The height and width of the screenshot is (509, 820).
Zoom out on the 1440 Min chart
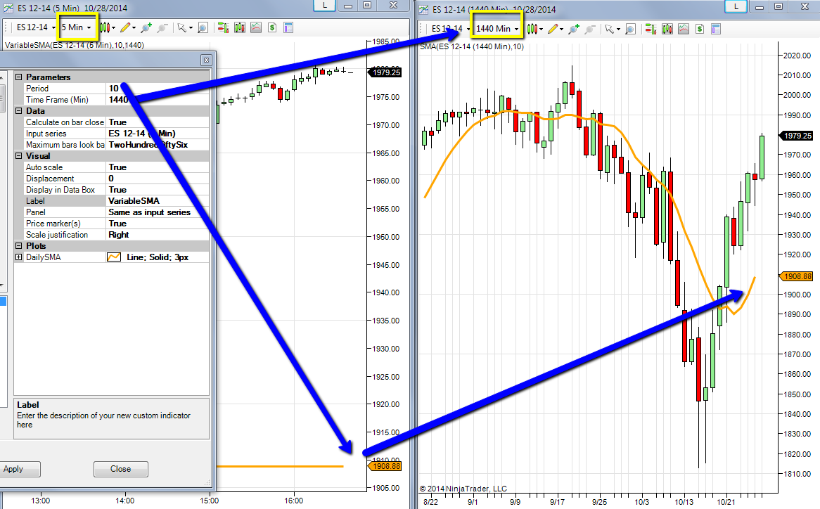[x=591, y=29]
